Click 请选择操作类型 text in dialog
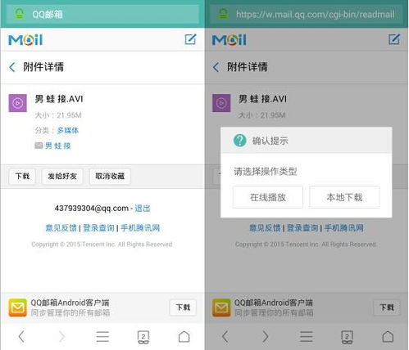 coord(266,171)
